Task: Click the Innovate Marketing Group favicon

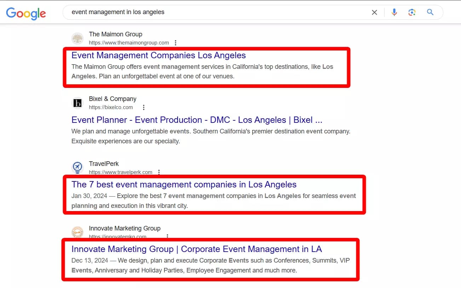Action: point(77,232)
